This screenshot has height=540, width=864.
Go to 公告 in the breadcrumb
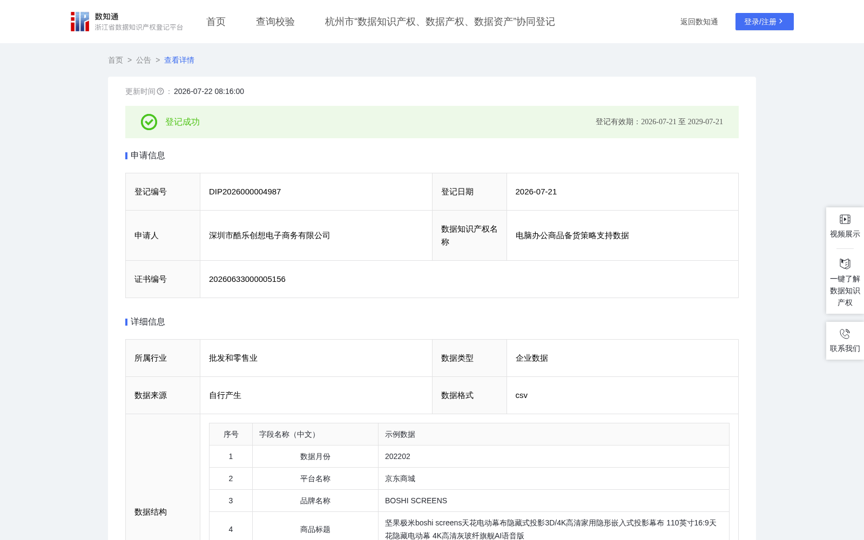tap(144, 60)
